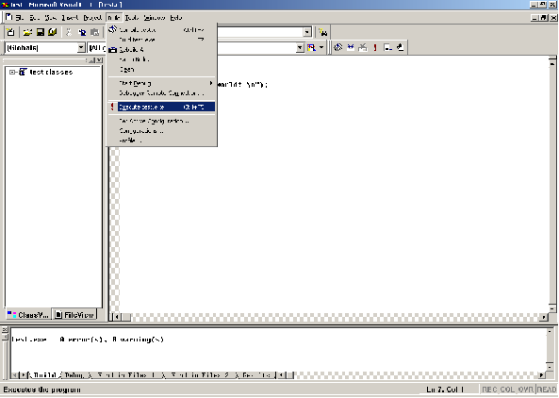The width and height of the screenshot is (559, 398).
Task: Click the Save All toolbar icon
Action: click(x=53, y=32)
